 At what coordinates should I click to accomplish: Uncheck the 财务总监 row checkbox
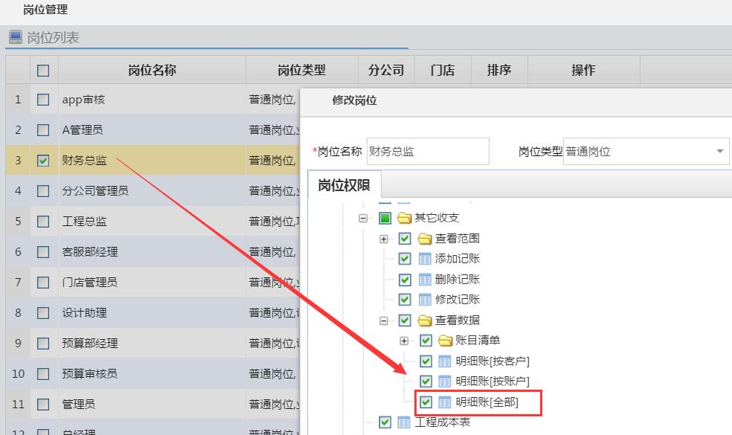point(42,160)
